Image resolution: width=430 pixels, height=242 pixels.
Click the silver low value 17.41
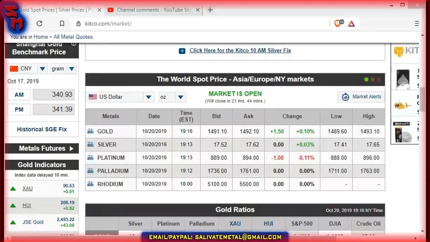click(340, 145)
